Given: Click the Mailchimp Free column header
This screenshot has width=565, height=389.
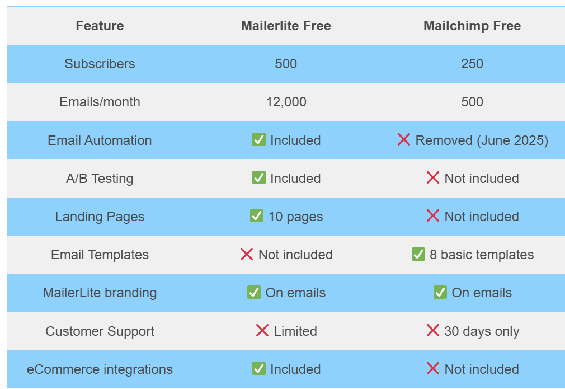Looking at the screenshot, I should point(472,26).
